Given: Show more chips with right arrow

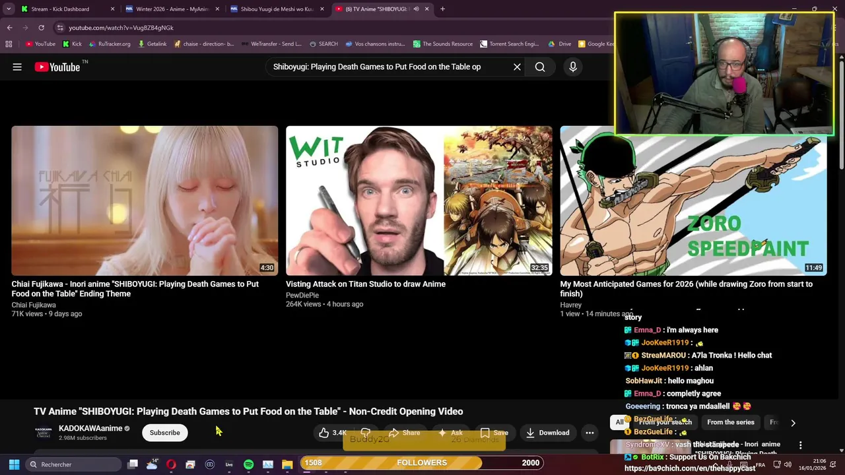Looking at the screenshot, I should (793, 423).
